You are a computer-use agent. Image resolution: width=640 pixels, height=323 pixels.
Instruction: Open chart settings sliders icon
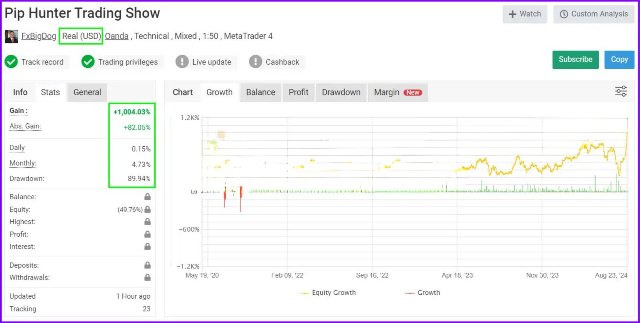tap(621, 91)
